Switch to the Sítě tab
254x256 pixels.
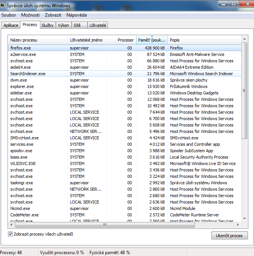point(79,25)
